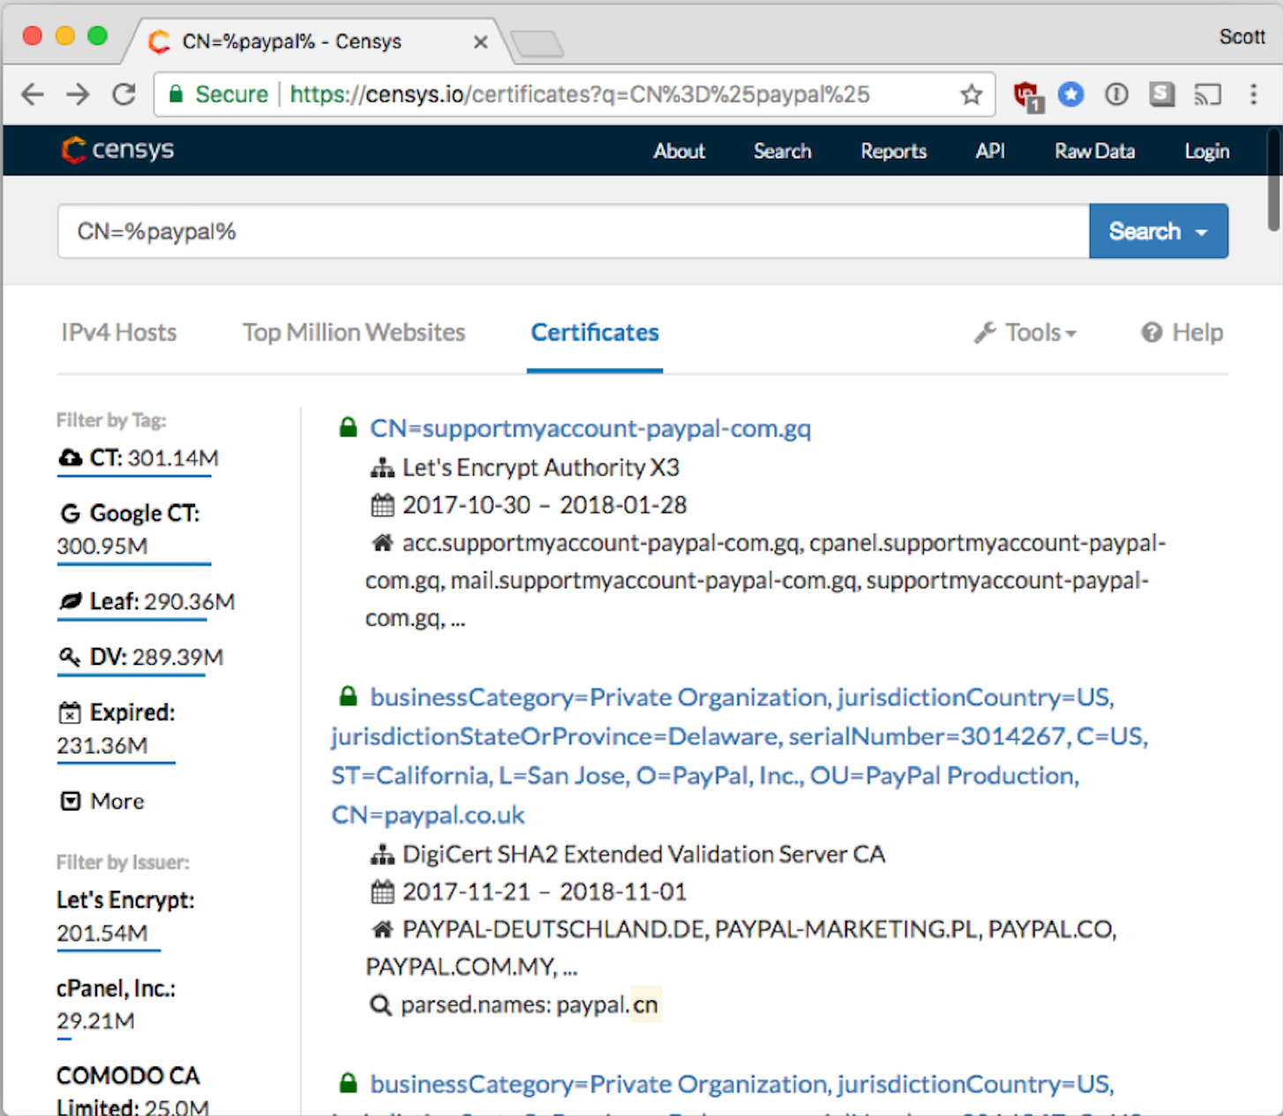Click the Scott profile name
This screenshot has width=1283, height=1116.
point(1242,37)
